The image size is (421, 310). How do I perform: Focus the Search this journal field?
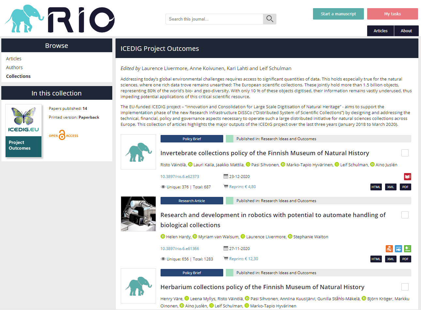point(214,19)
